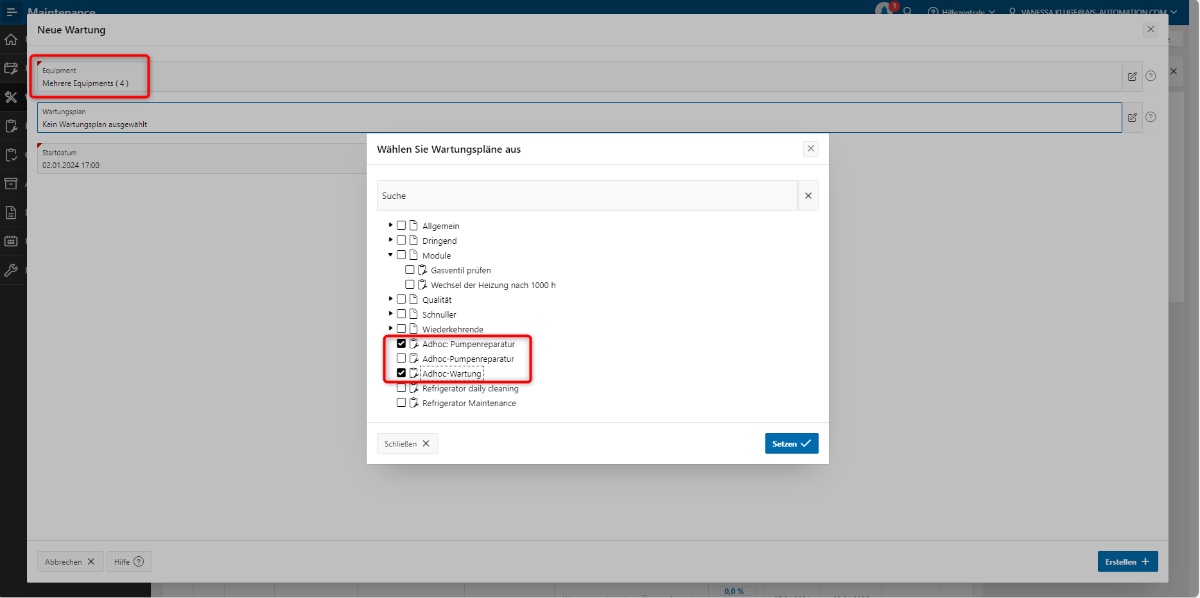
Task: Click into the Suche search field
Action: 587,196
